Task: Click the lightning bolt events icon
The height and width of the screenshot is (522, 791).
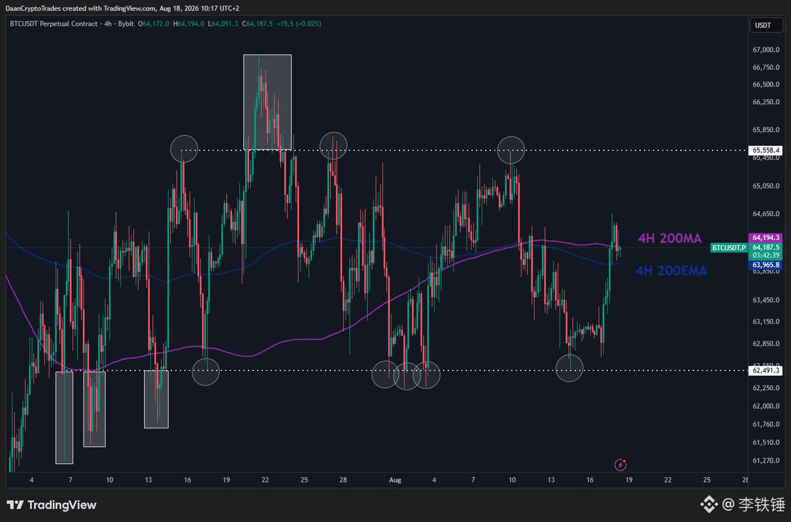Action: pyautogui.click(x=620, y=465)
